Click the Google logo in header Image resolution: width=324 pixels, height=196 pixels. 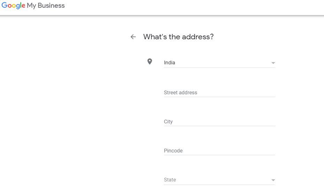coord(13,6)
